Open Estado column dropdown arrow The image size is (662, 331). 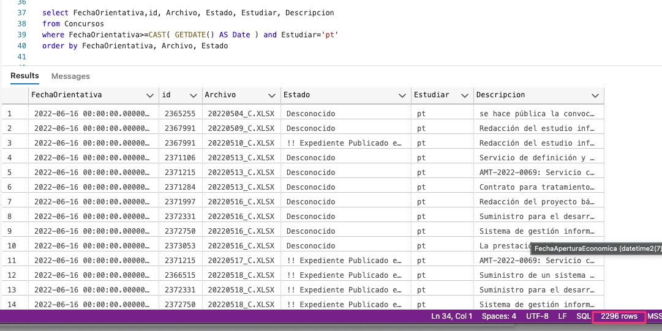point(402,95)
